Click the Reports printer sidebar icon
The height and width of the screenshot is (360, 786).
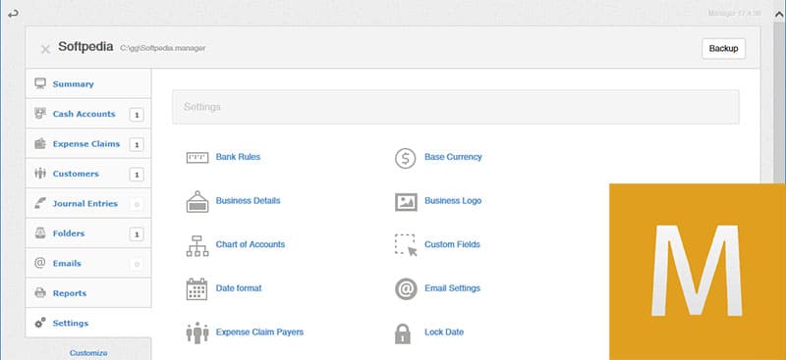click(x=40, y=293)
